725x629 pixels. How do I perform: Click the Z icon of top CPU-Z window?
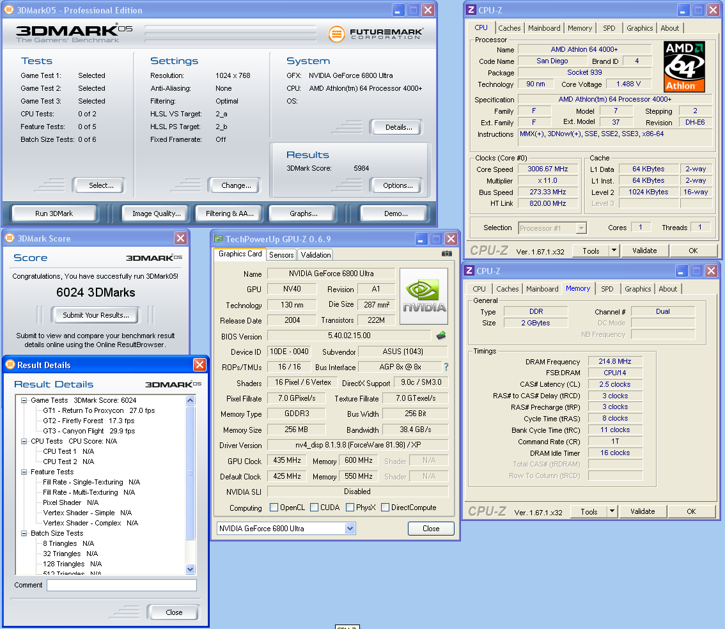click(471, 10)
